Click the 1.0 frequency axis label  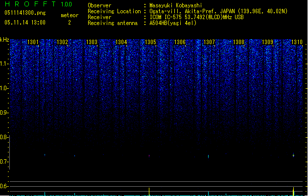(4, 88)
